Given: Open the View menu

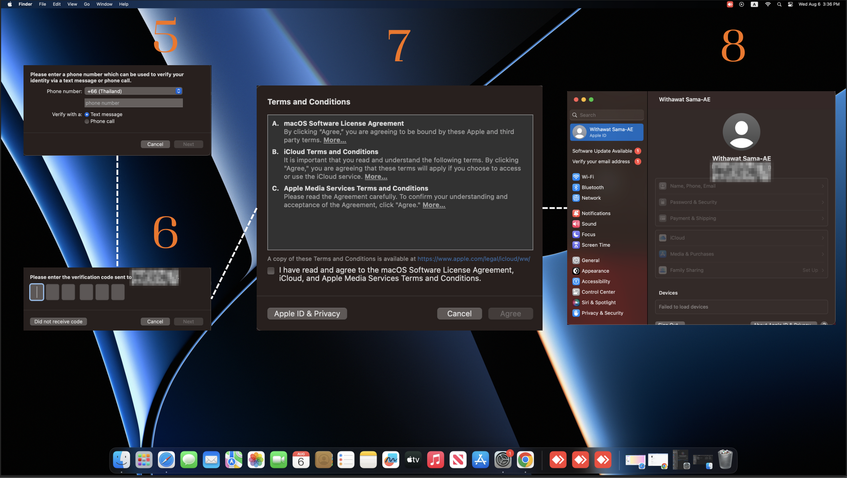Looking at the screenshot, I should tap(72, 4).
